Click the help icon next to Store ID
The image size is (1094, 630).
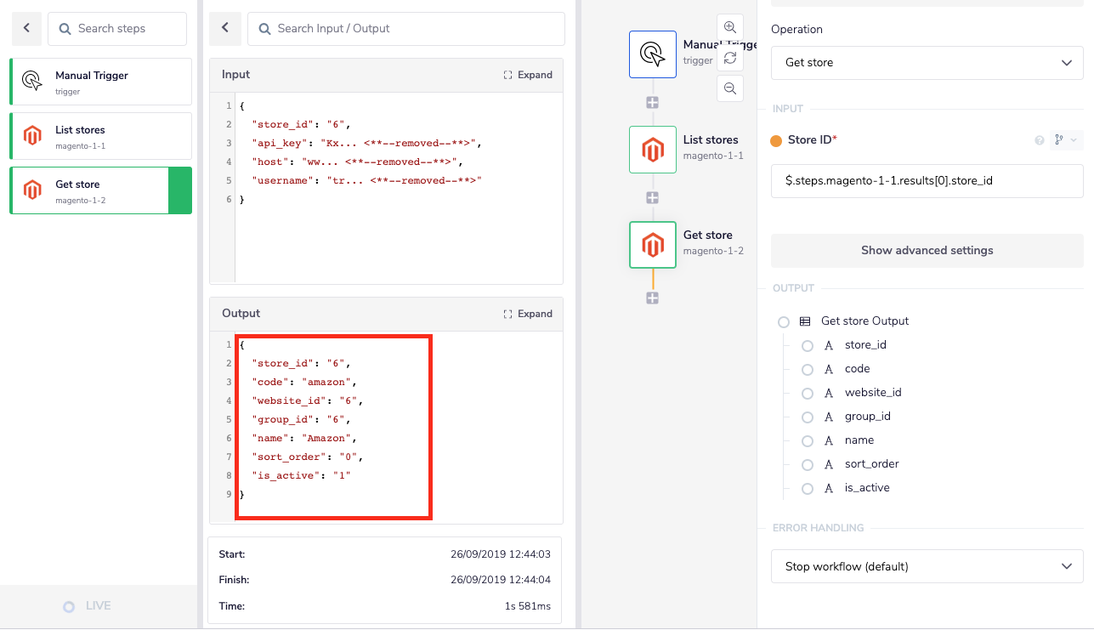[1039, 139]
